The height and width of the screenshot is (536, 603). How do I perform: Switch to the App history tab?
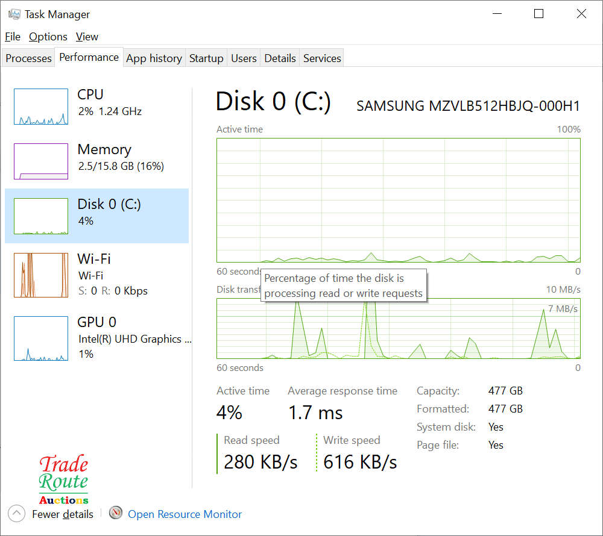point(154,58)
